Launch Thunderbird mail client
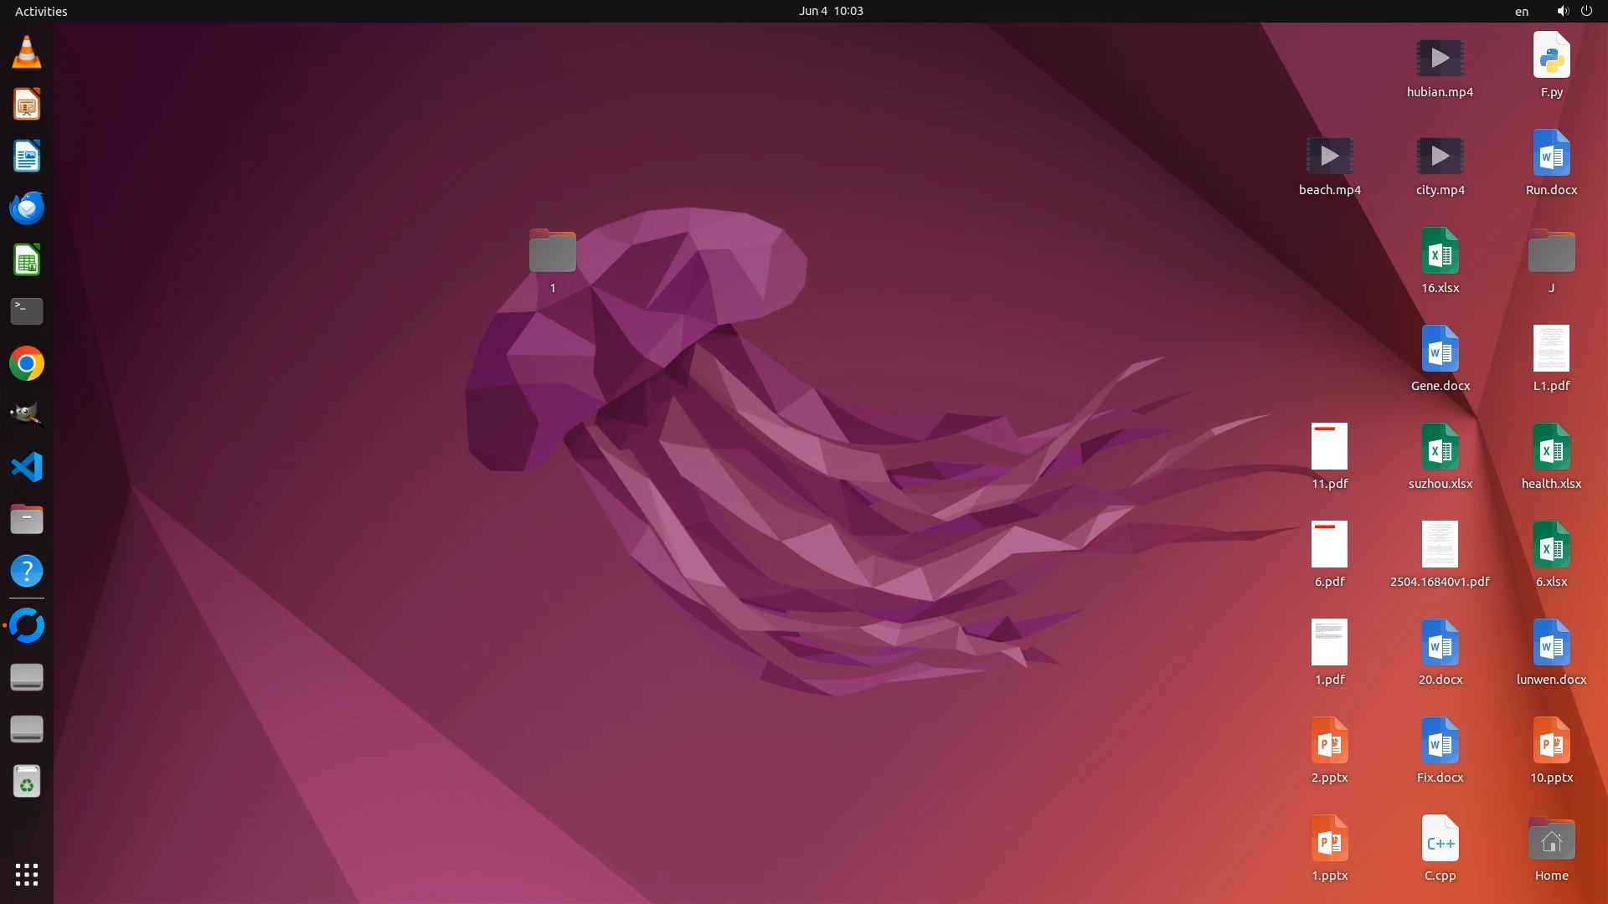Viewport: 1608px width, 904px height. [x=27, y=208]
